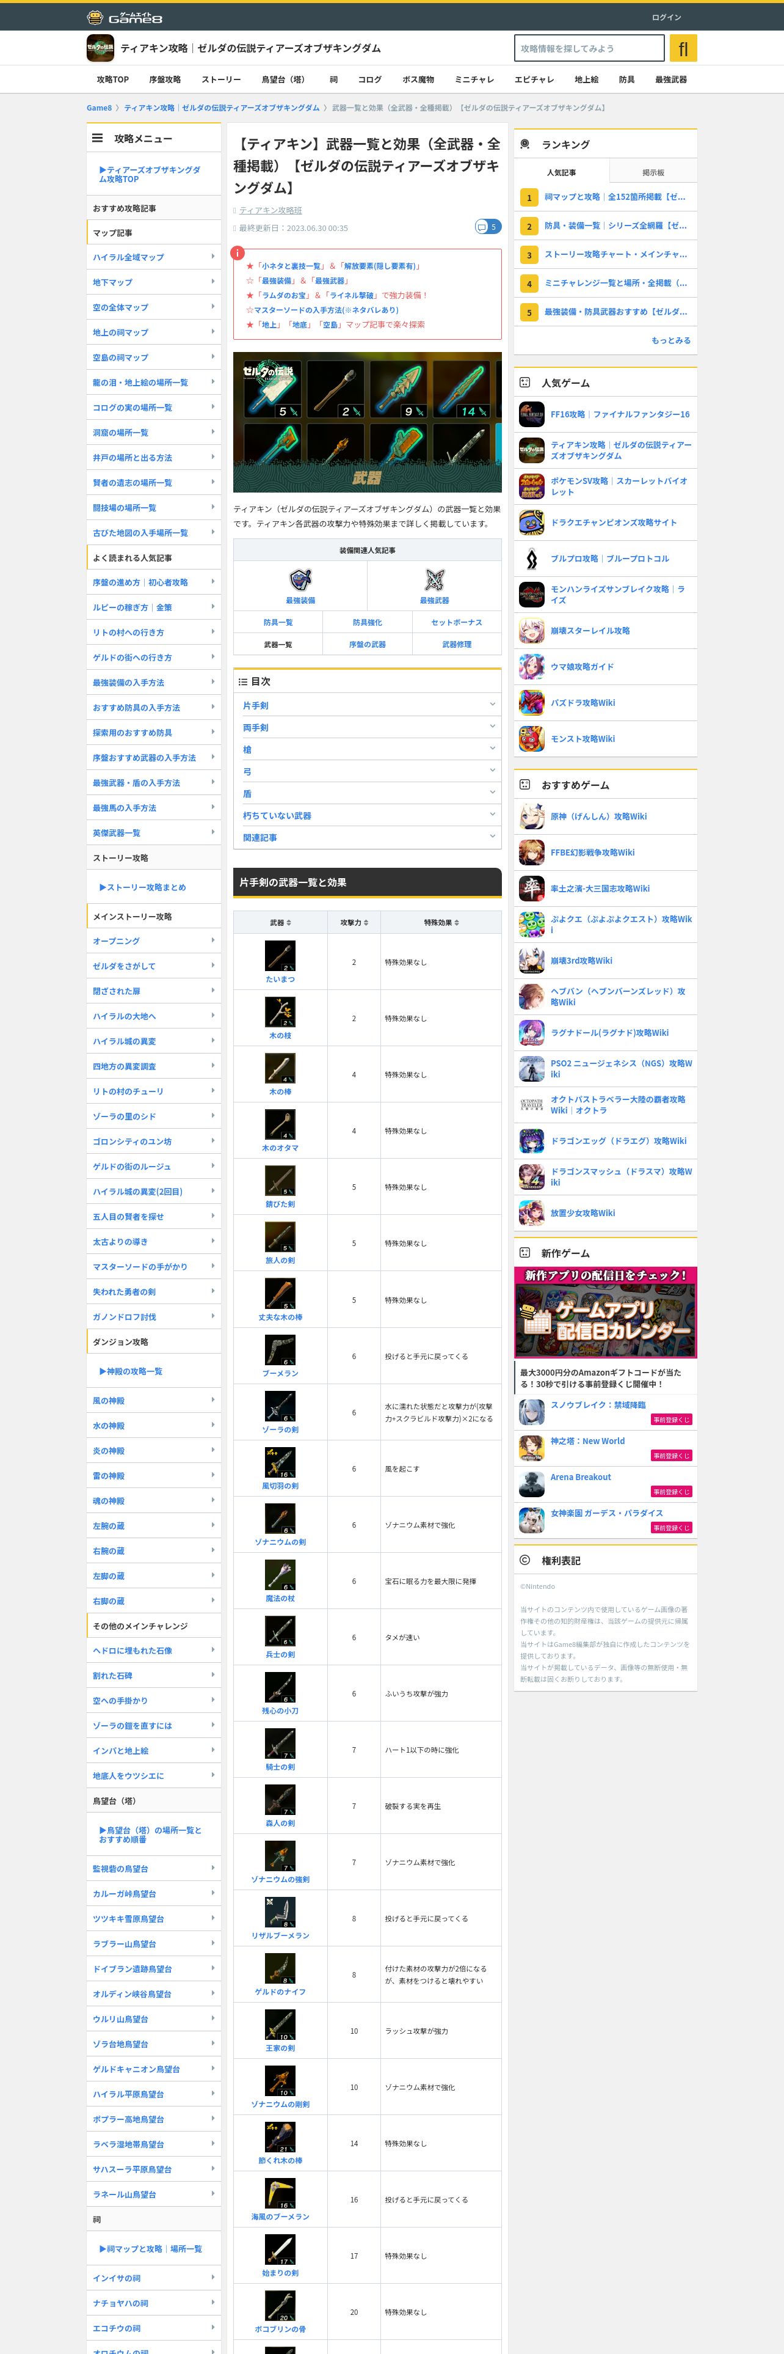The image size is (784, 2354).
Task: Click the ブルプロ攻略 game icon
Action: click(531, 559)
